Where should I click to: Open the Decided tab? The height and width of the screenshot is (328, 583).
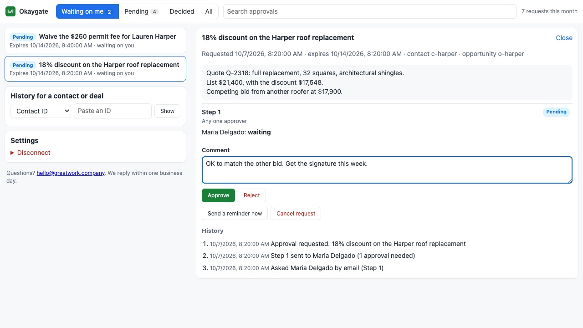coord(182,11)
